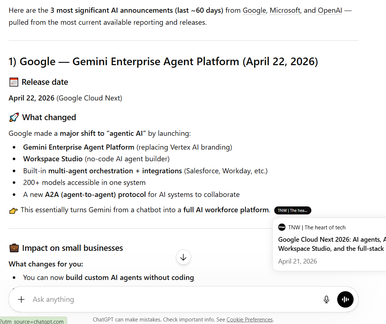Open the Google entity link
This screenshot has height=324, width=386.
pos(254,10)
